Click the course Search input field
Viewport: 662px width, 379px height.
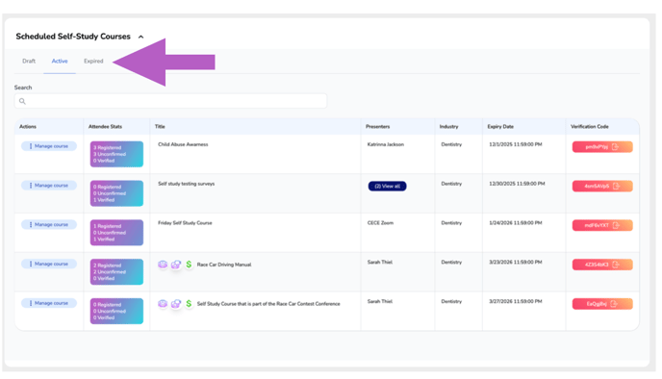(170, 101)
